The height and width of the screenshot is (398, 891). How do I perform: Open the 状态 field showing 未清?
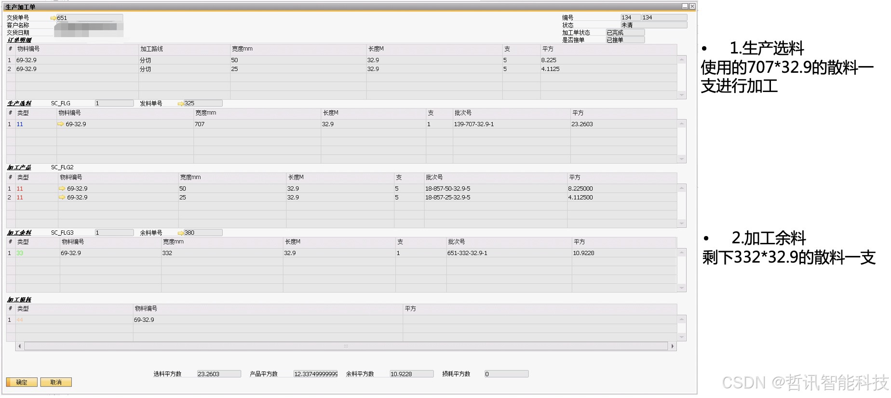(x=654, y=25)
